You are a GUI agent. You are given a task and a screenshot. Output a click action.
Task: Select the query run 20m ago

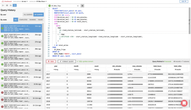(x=21, y=28)
